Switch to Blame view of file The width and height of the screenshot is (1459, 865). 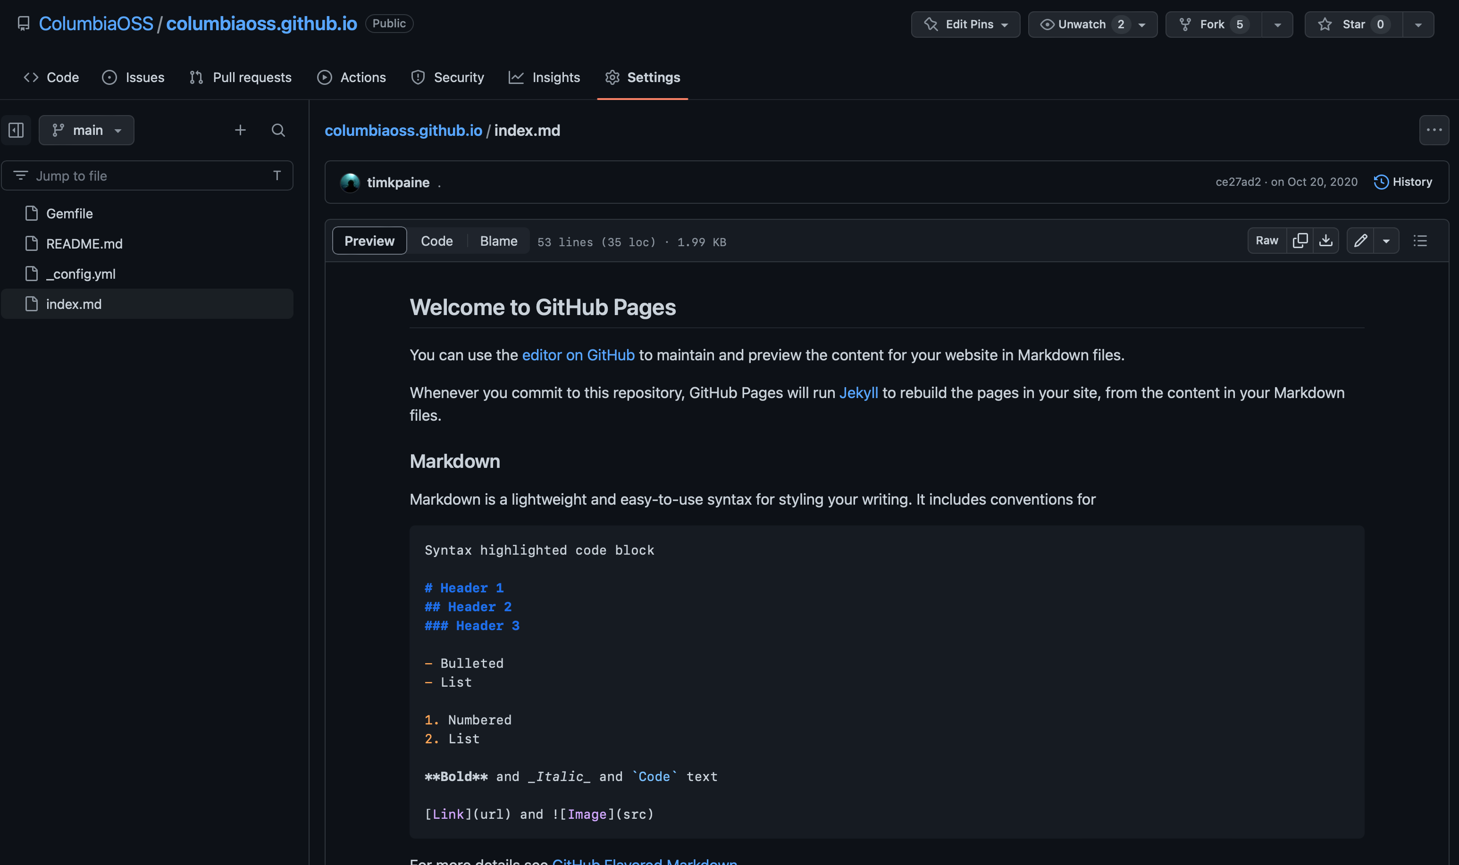click(499, 241)
